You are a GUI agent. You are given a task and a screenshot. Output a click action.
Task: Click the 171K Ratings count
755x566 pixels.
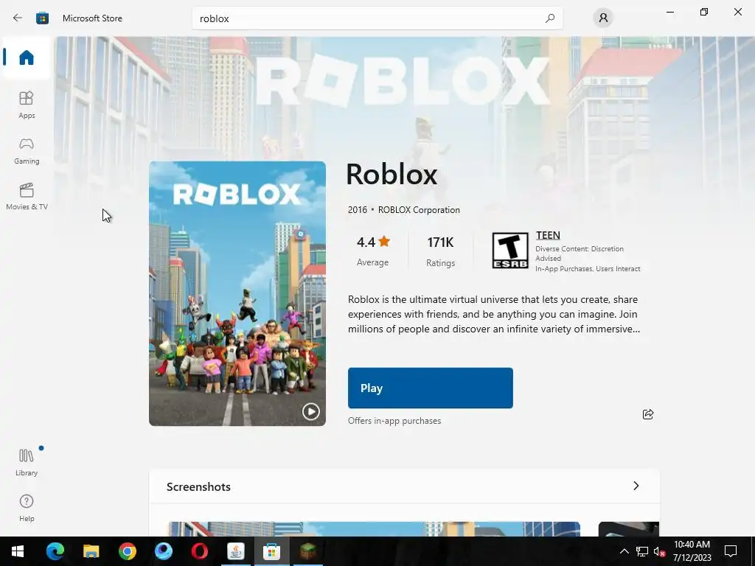[x=441, y=251]
